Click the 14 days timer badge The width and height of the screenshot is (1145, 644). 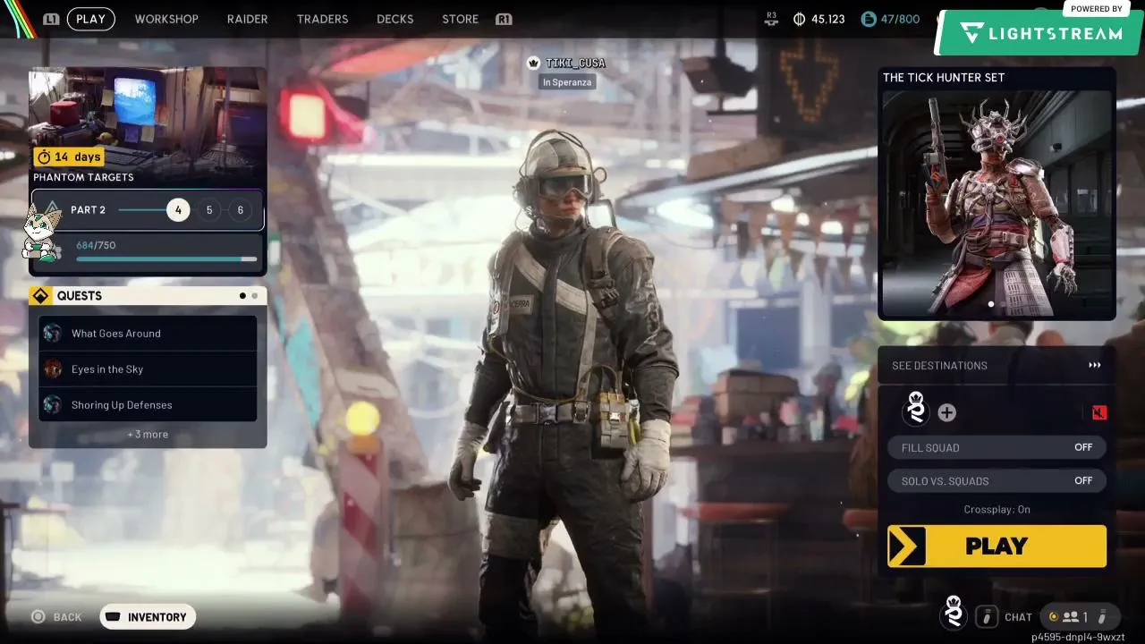pos(69,157)
